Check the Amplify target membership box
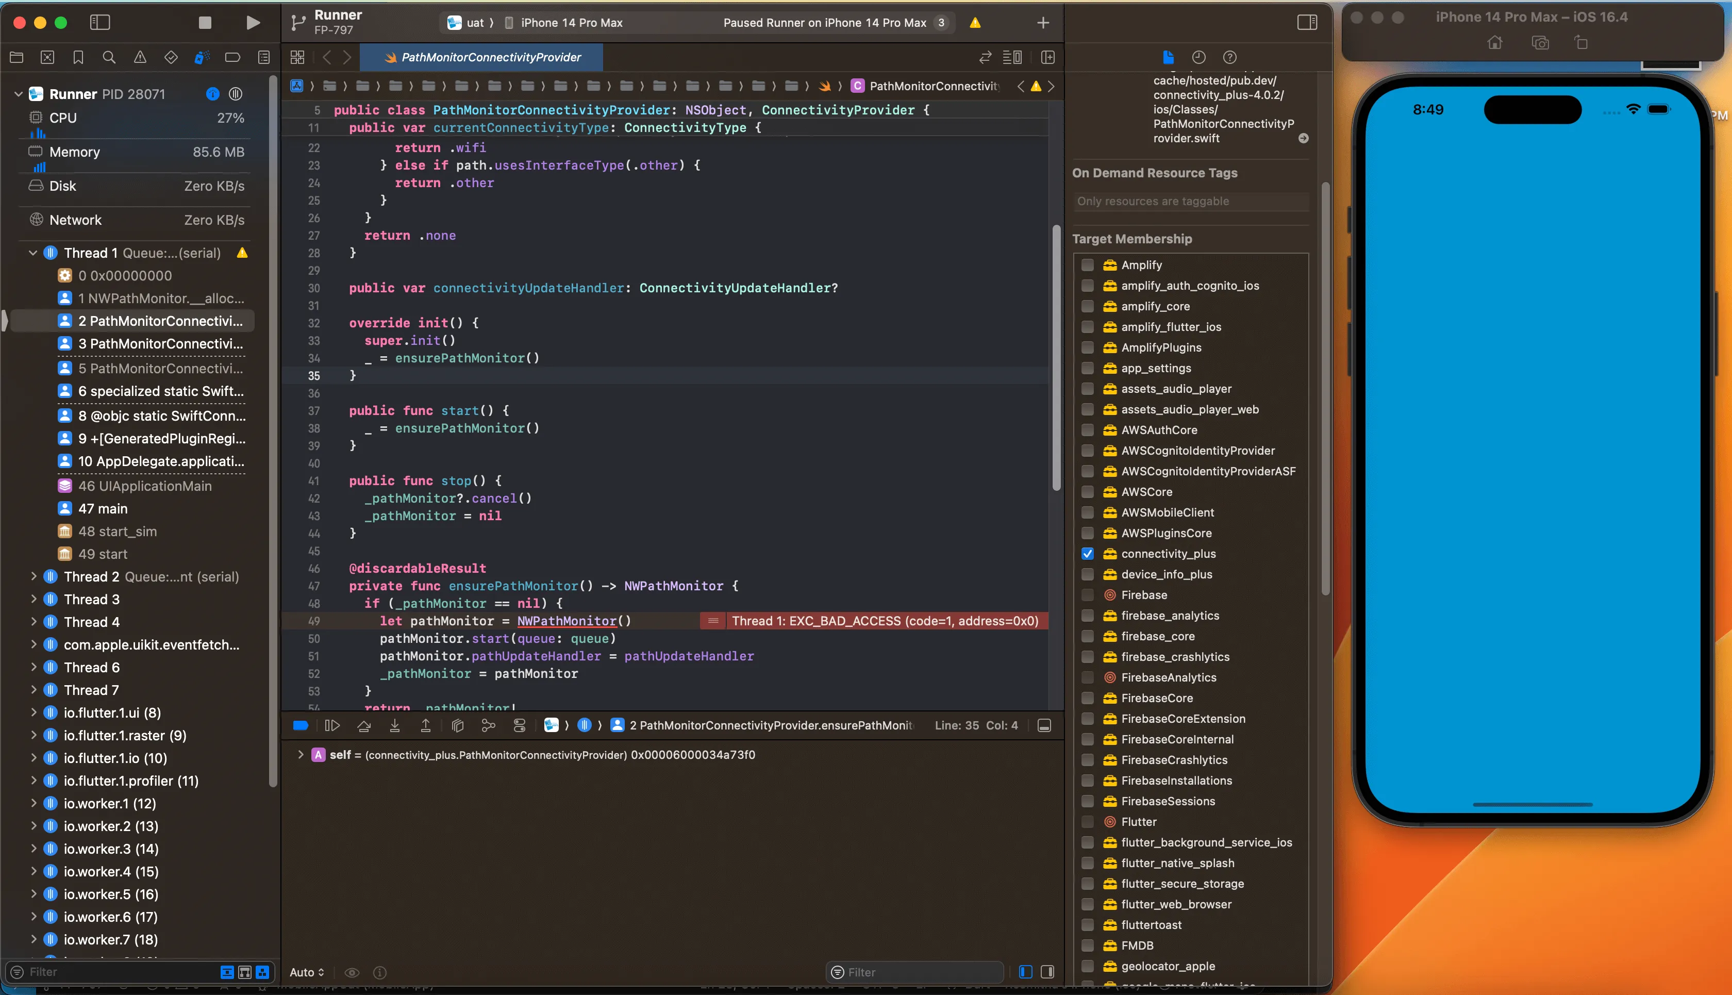Screen dimensions: 1732x995 1088,265
